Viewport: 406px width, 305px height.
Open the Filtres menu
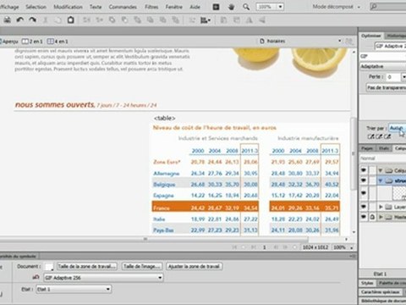coord(151,7)
